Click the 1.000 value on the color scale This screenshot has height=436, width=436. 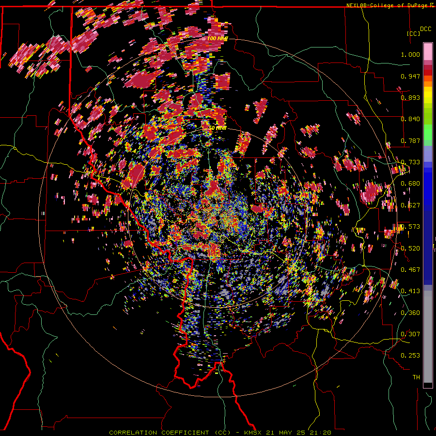pyautogui.click(x=410, y=54)
